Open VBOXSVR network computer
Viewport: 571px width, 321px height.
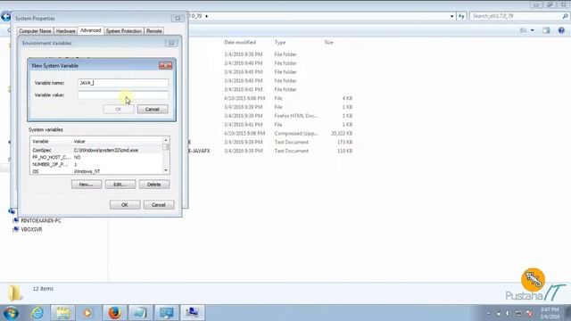pos(32,229)
